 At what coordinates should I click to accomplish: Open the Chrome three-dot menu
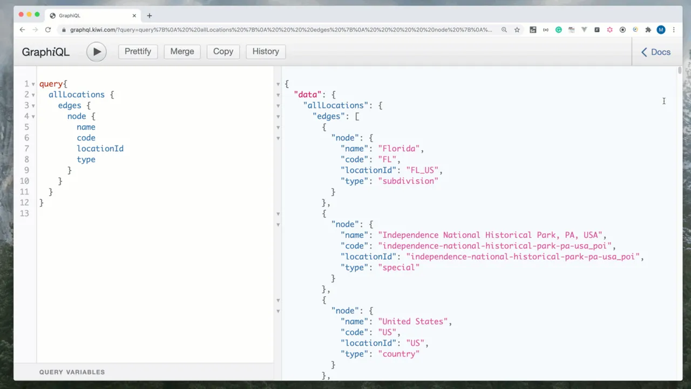click(673, 30)
